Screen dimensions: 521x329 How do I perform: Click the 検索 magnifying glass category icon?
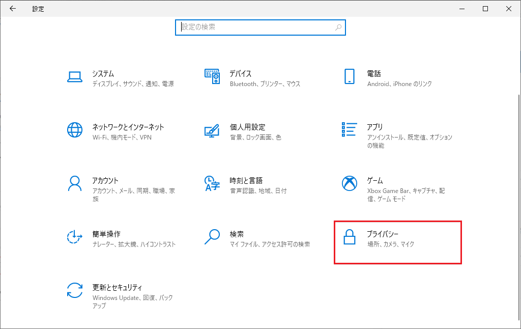coord(212,237)
